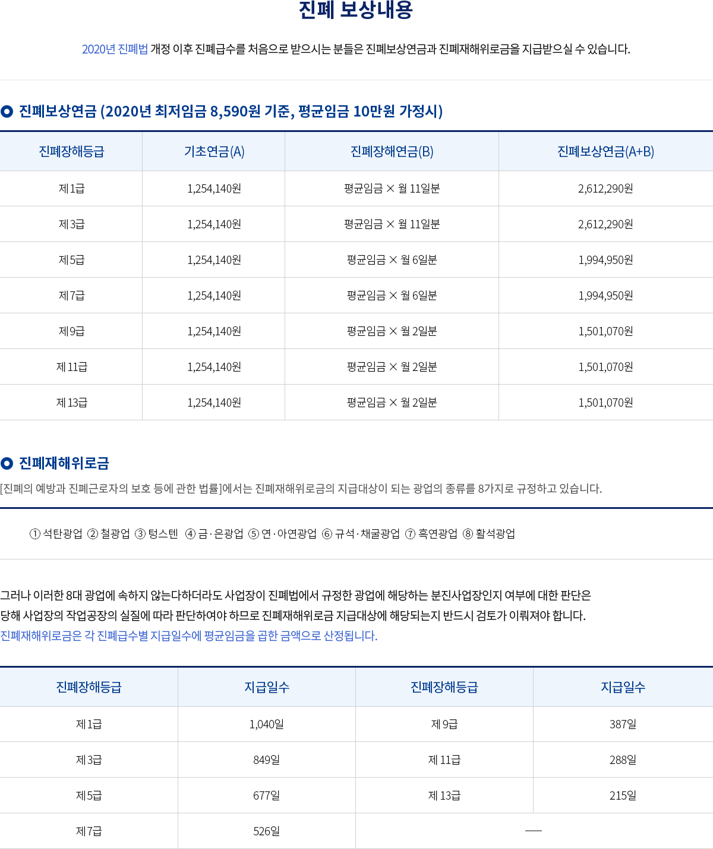
Task: Click 제11급 in the 지급일수 table
Action: pyautogui.click(x=444, y=760)
